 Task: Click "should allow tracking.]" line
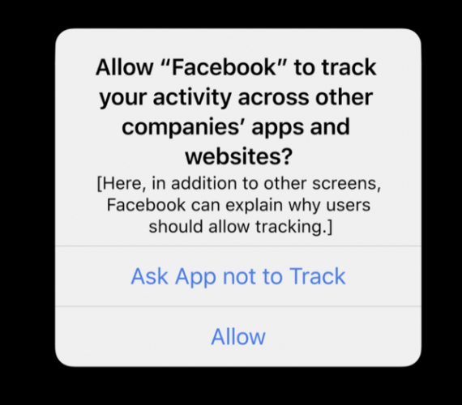[241, 227]
